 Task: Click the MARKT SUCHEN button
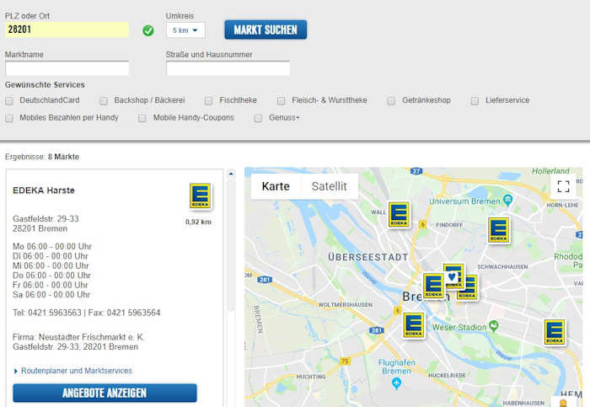265,29
